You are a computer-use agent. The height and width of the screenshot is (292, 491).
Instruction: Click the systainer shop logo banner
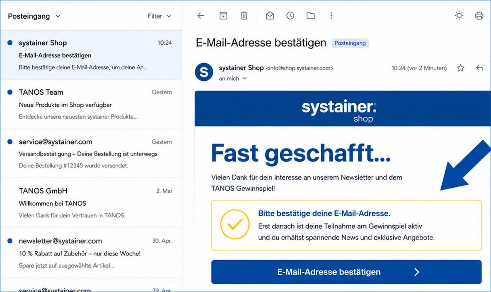[343, 108]
